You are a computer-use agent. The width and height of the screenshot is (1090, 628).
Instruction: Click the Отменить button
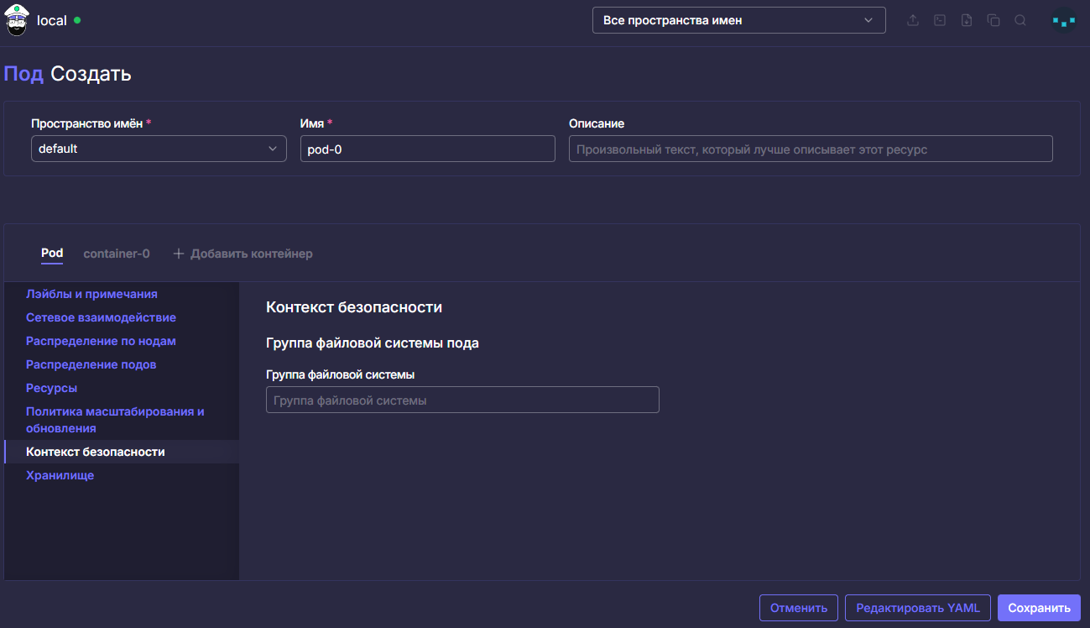[x=799, y=608]
